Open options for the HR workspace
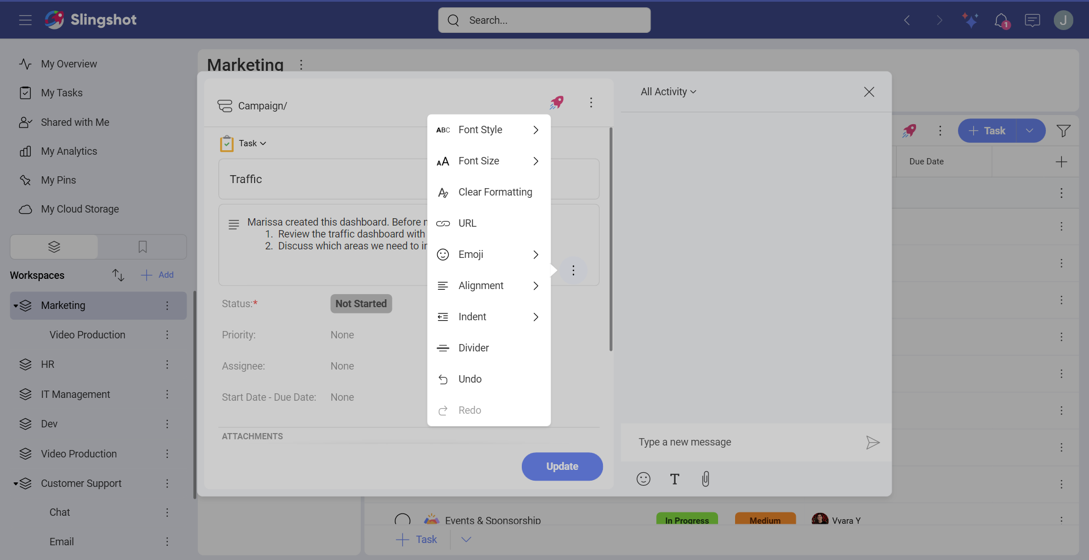1089x560 pixels. click(x=167, y=364)
